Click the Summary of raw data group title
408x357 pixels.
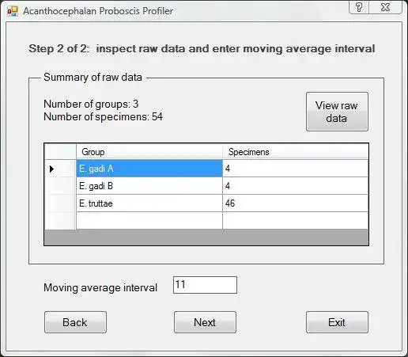93,77
